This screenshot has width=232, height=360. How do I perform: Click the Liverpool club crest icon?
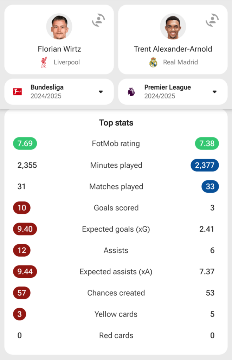click(x=43, y=62)
